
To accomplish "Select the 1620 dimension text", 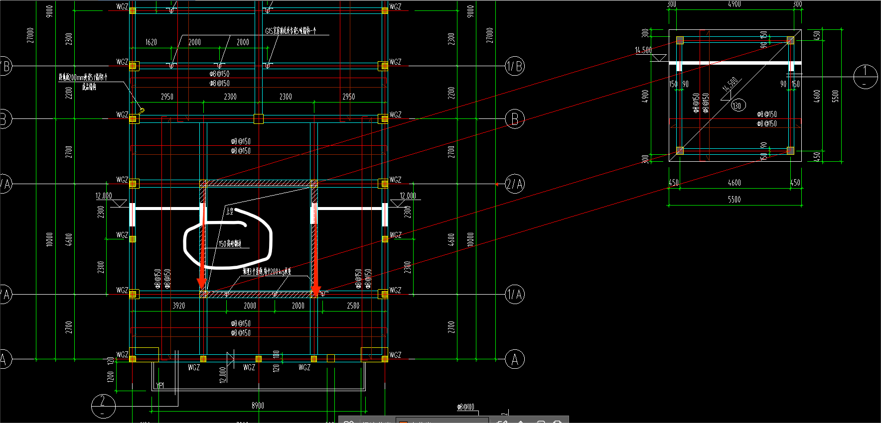I will click(x=151, y=42).
